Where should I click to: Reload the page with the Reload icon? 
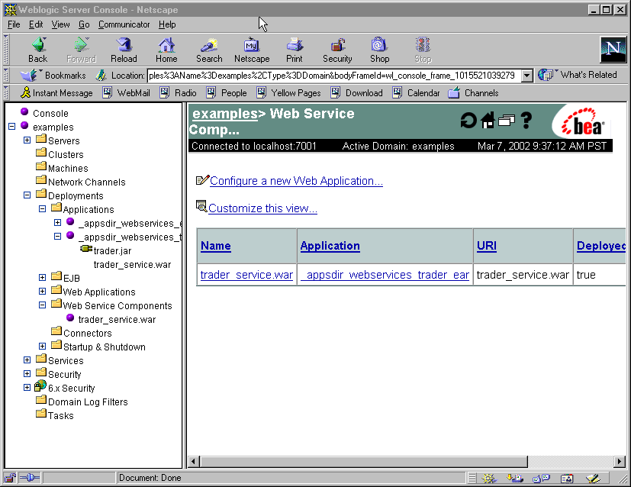pos(124,45)
